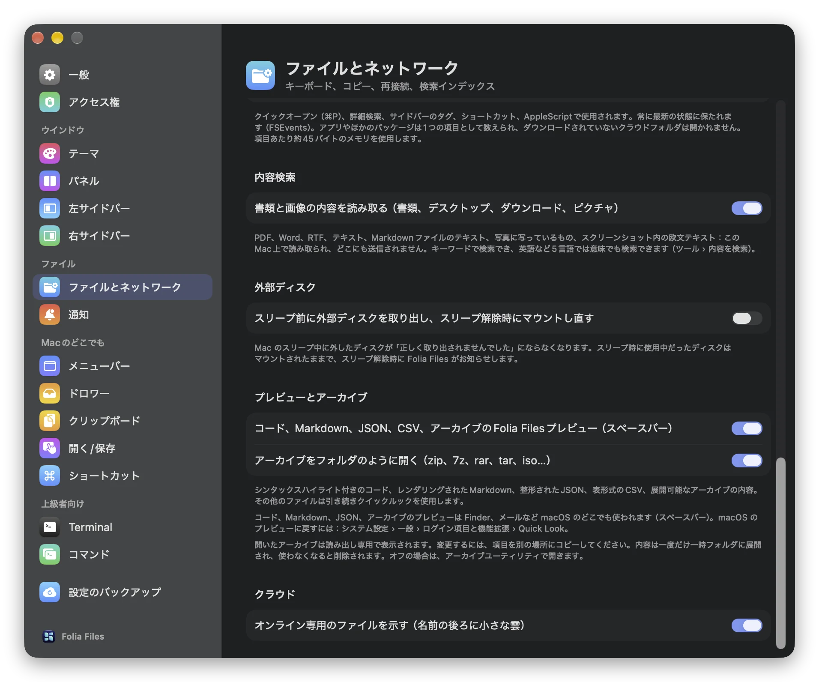
Task: Click the コマンド icon
Action: point(50,555)
